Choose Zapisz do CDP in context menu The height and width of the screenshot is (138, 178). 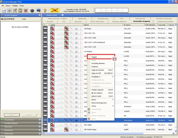click(101, 73)
